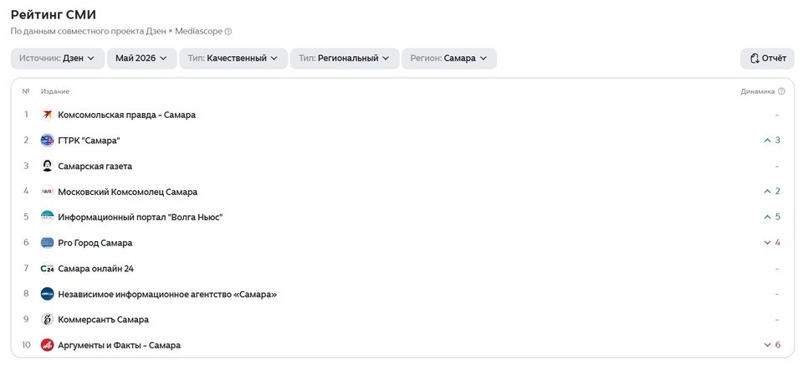Click Комсомольская правда – Самара logo icon
Screen dimensions: 803x375
[47, 115]
